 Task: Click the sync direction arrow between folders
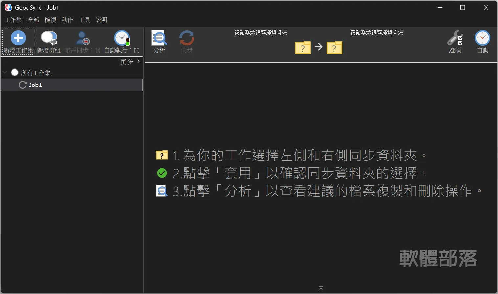[319, 47]
